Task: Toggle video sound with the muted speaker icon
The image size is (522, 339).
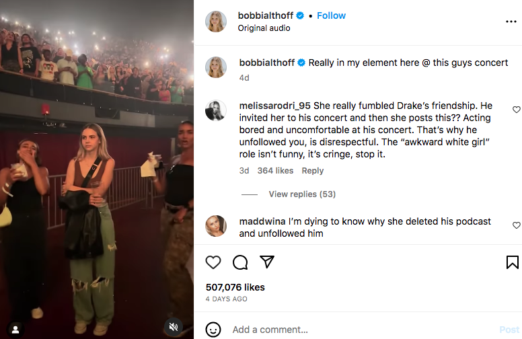Action: (x=173, y=327)
